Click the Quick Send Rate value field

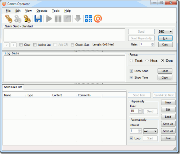pyautogui.click(x=145, y=44)
